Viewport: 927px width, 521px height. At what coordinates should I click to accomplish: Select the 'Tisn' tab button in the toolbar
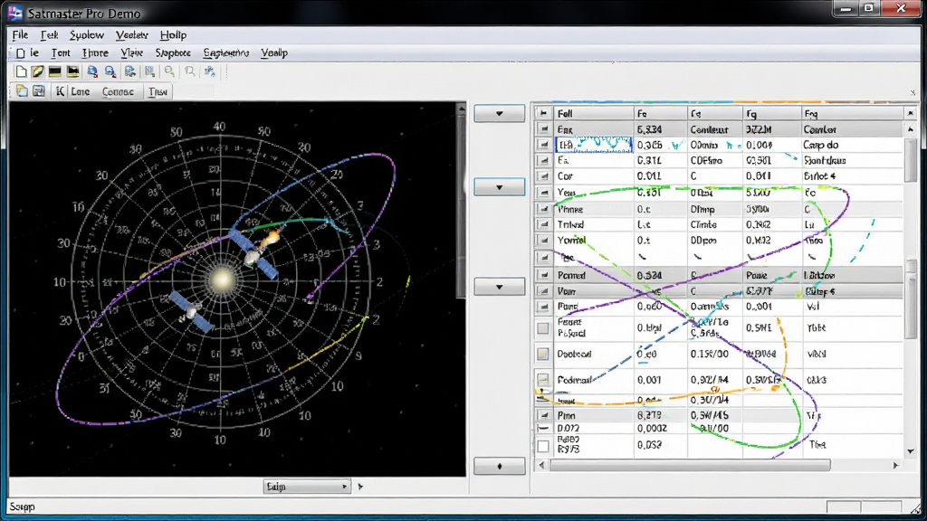pos(158,91)
